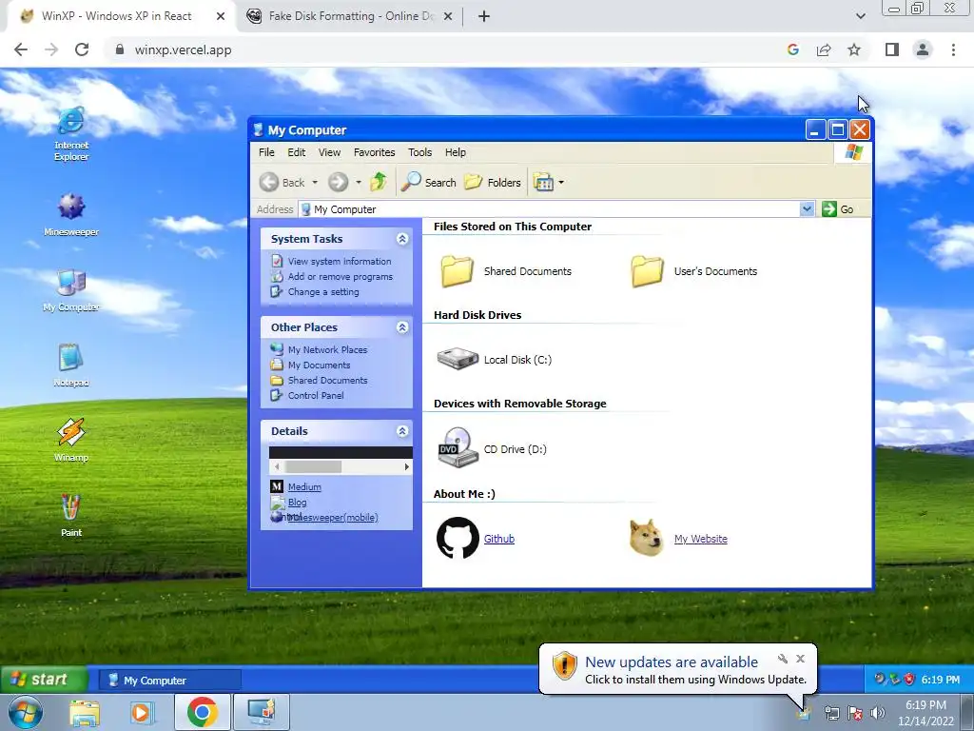Click View system information link
The width and height of the screenshot is (974, 731).
pos(340,261)
